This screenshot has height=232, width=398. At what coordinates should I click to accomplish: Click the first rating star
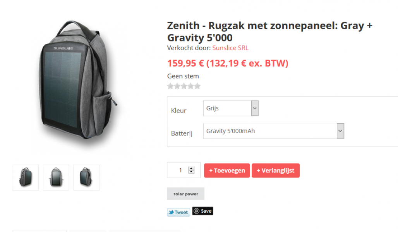coord(170,86)
